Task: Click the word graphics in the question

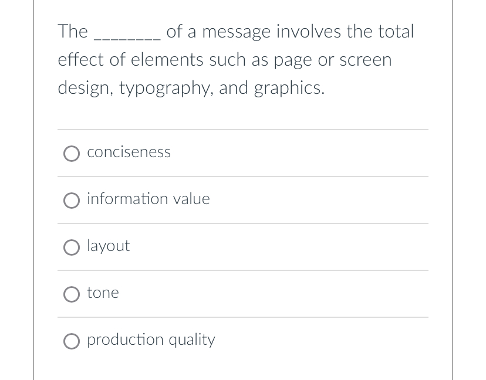Action: pyautogui.click(x=286, y=88)
